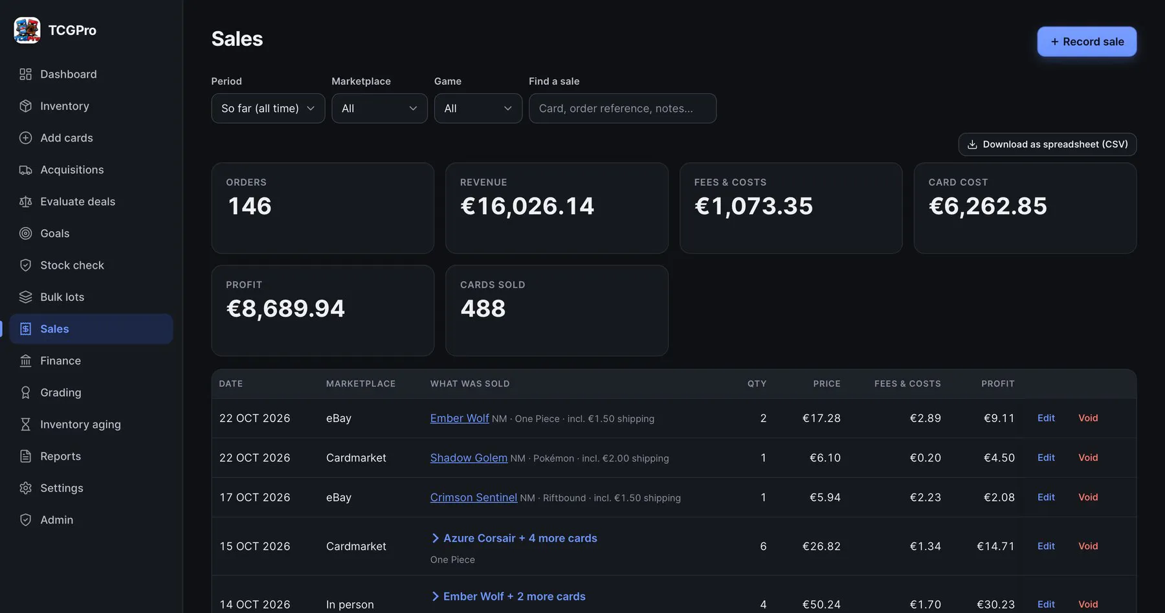Click the Admin shield icon
This screenshot has width=1165, height=613.
pos(25,520)
